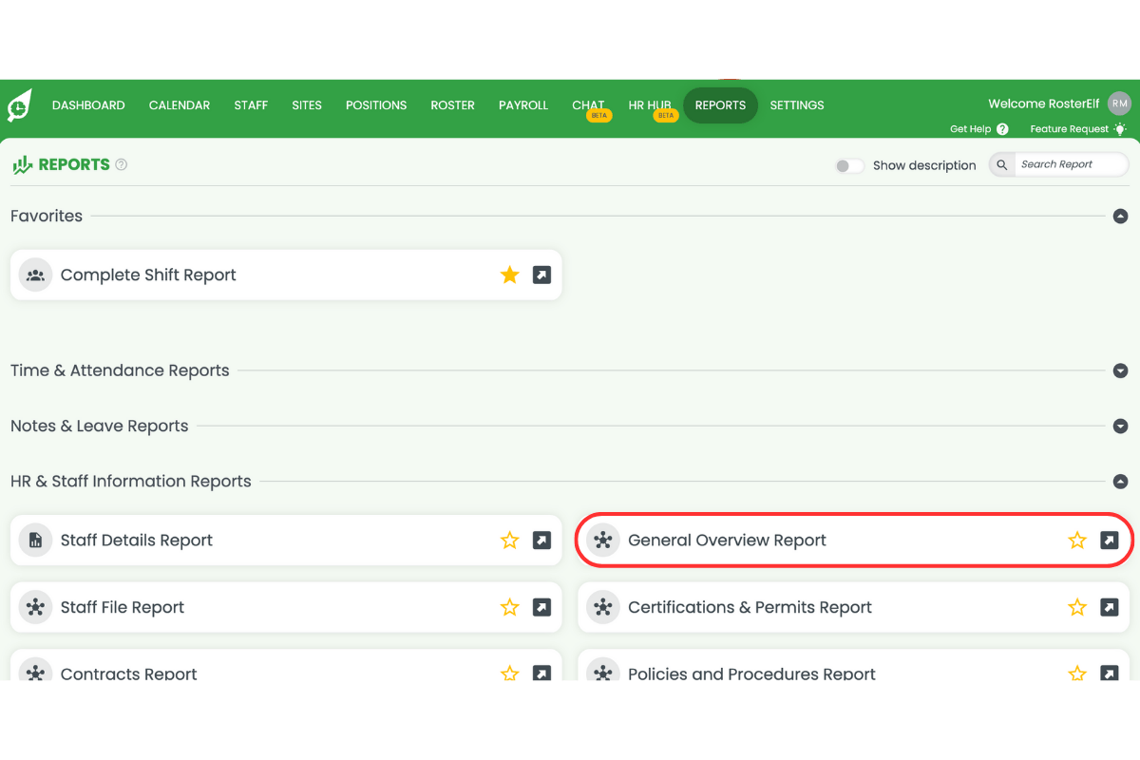The width and height of the screenshot is (1140, 760).
Task: Open the Payroll menu item
Action: tap(523, 105)
